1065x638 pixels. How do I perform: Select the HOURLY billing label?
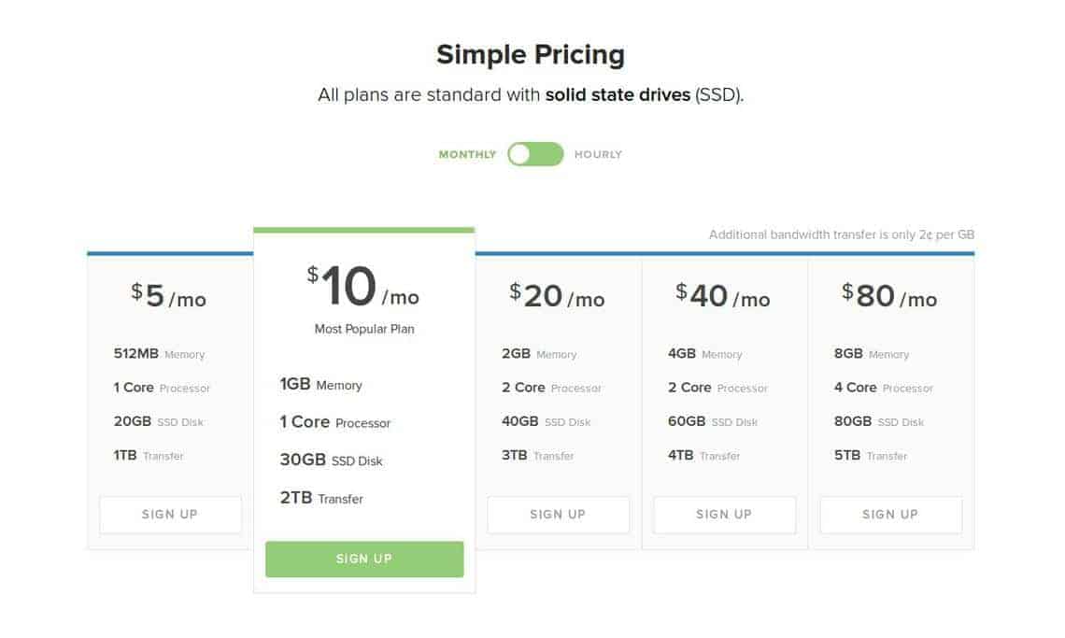click(598, 155)
